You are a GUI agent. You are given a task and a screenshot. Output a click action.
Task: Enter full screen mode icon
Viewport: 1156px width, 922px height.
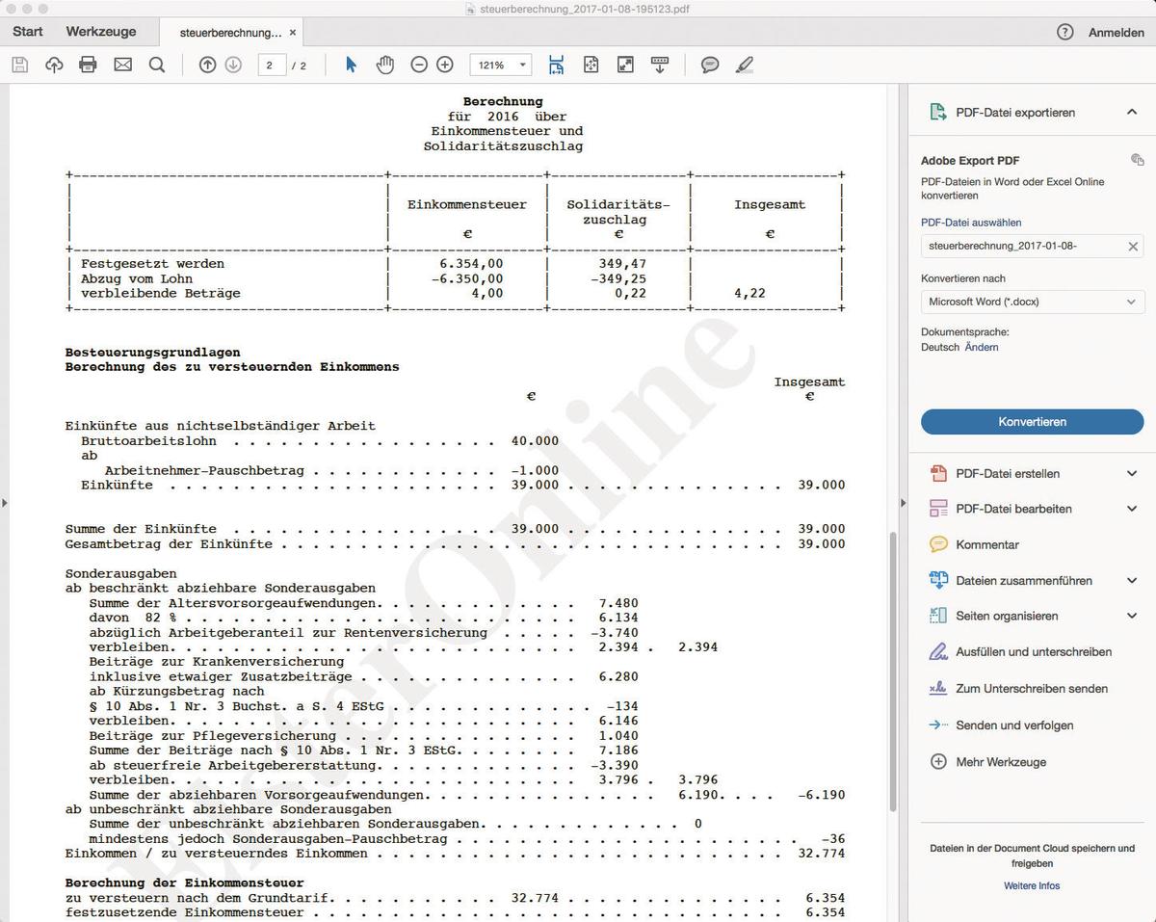click(625, 65)
